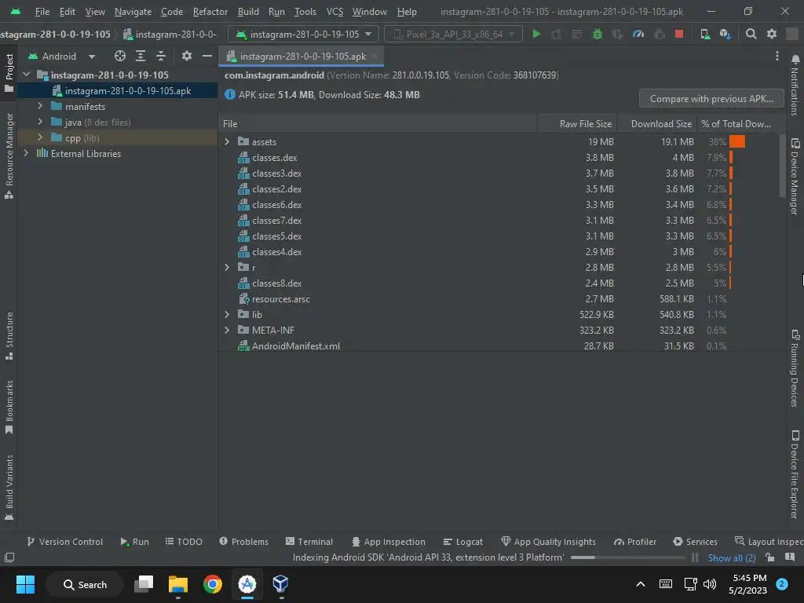Open the Structure side panel
This screenshot has width=804, height=603.
pyautogui.click(x=9, y=335)
